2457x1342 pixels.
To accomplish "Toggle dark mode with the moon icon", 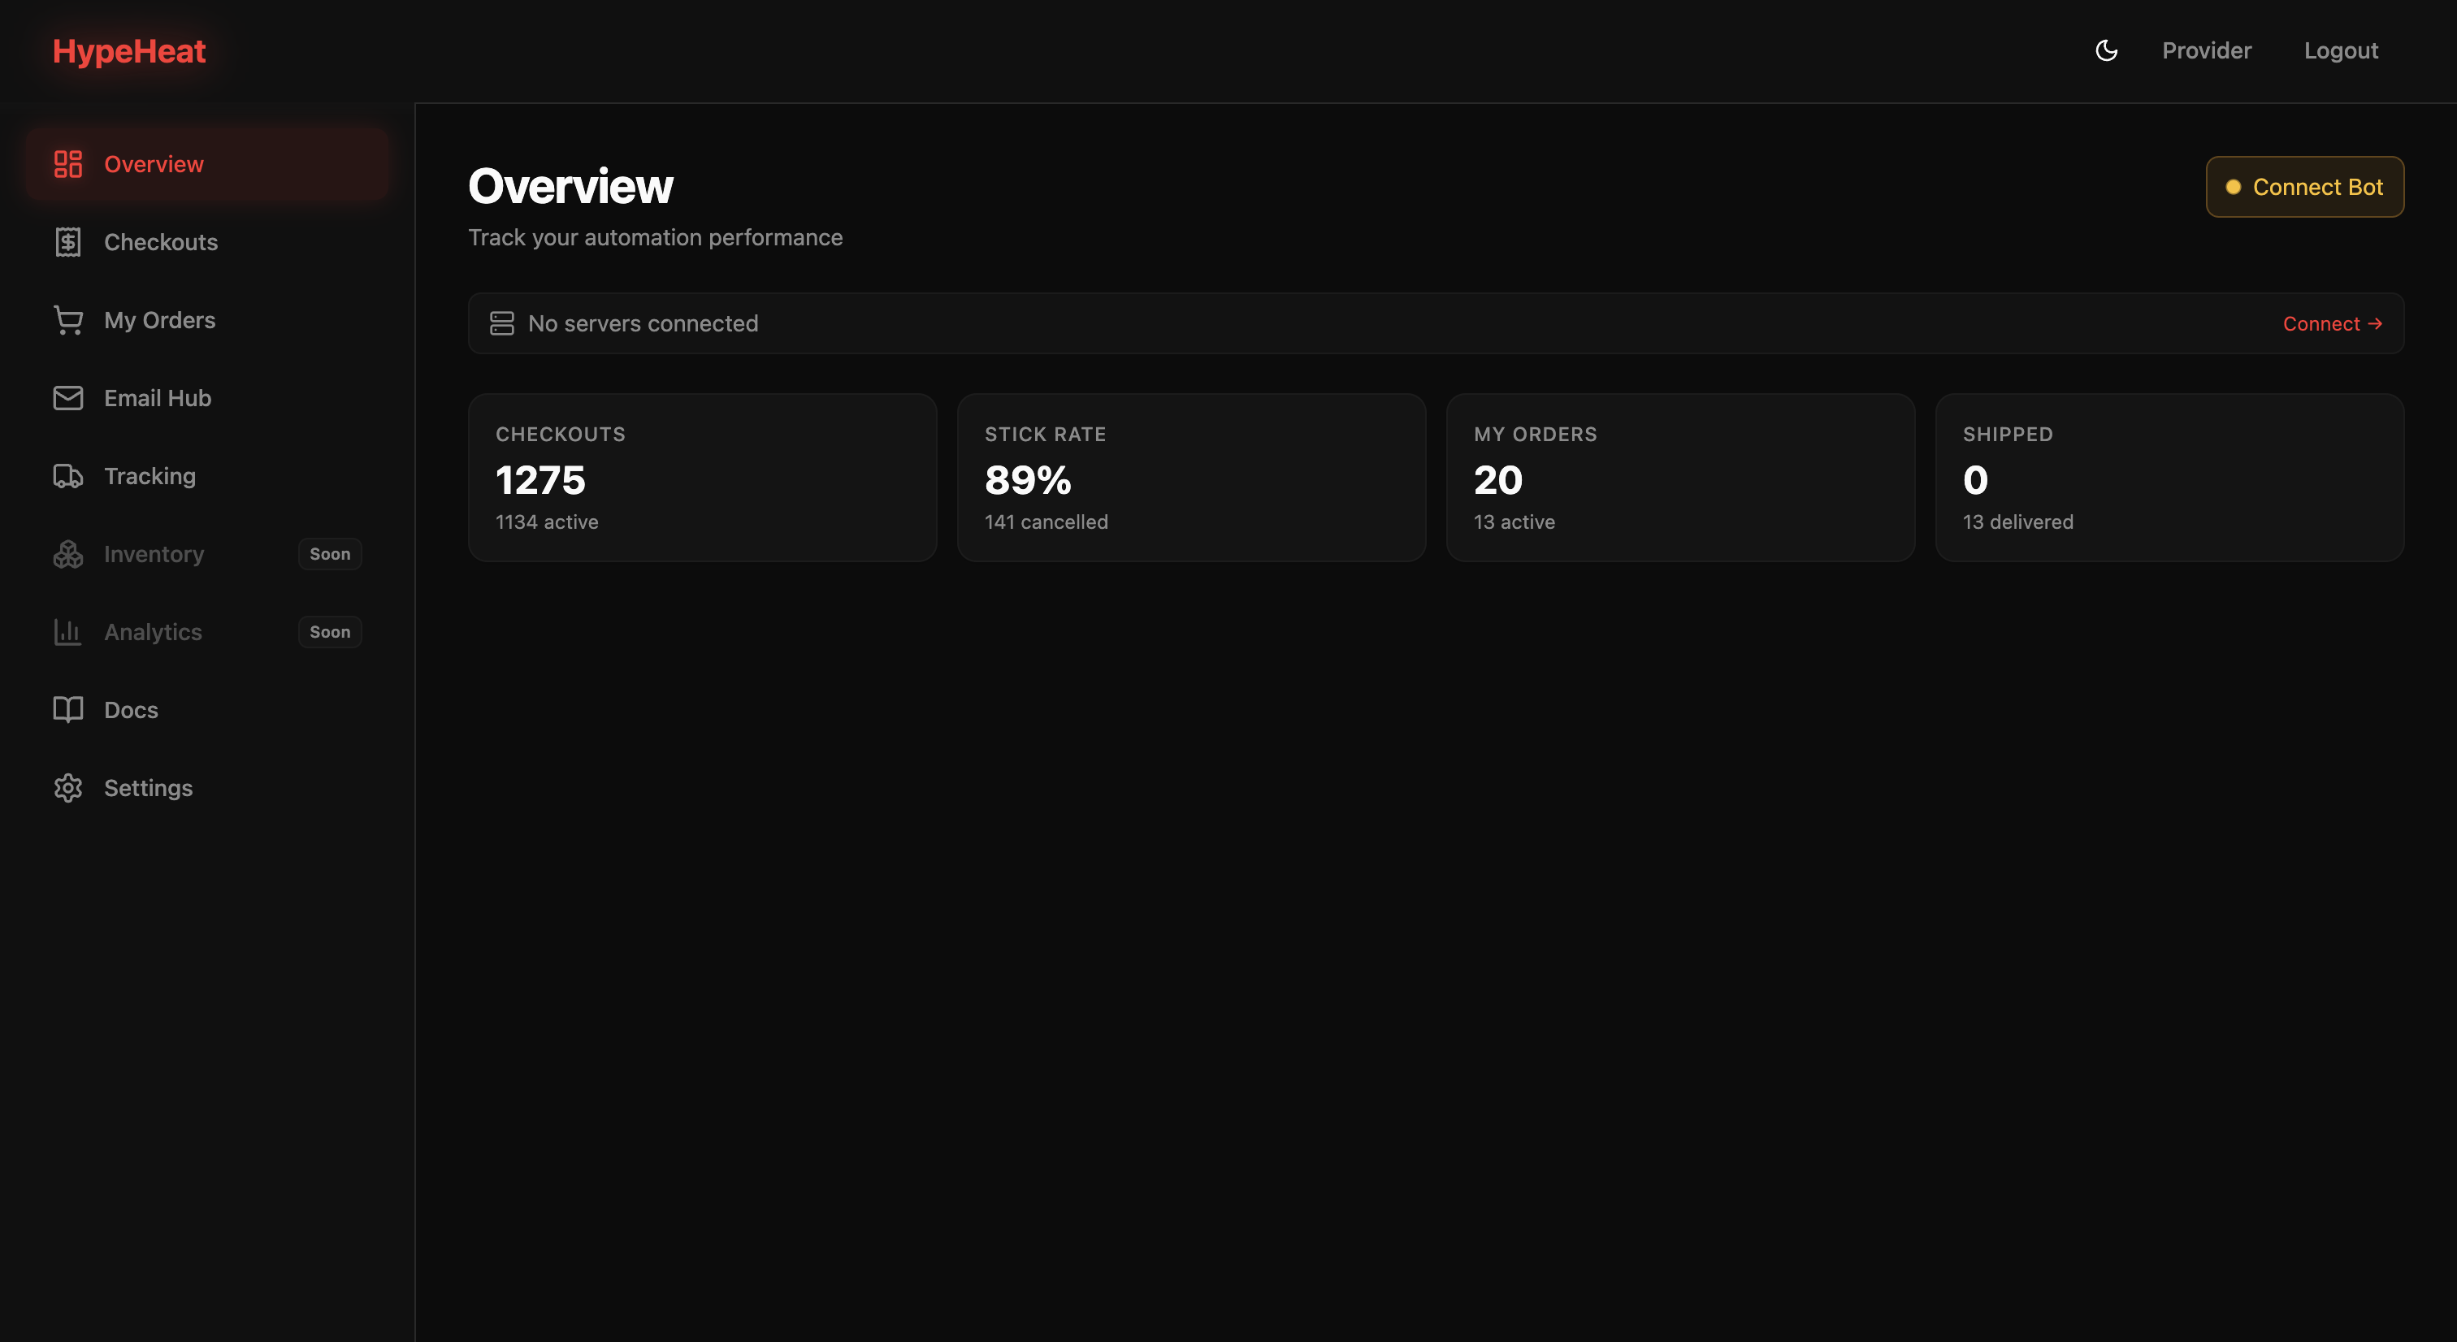I will pos(2106,50).
